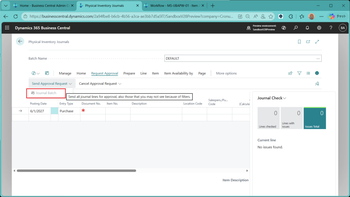Click the back arrow beside Physical Inventory Journals
The width and height of the screenshot is (350, 197).
coord(20,41)
